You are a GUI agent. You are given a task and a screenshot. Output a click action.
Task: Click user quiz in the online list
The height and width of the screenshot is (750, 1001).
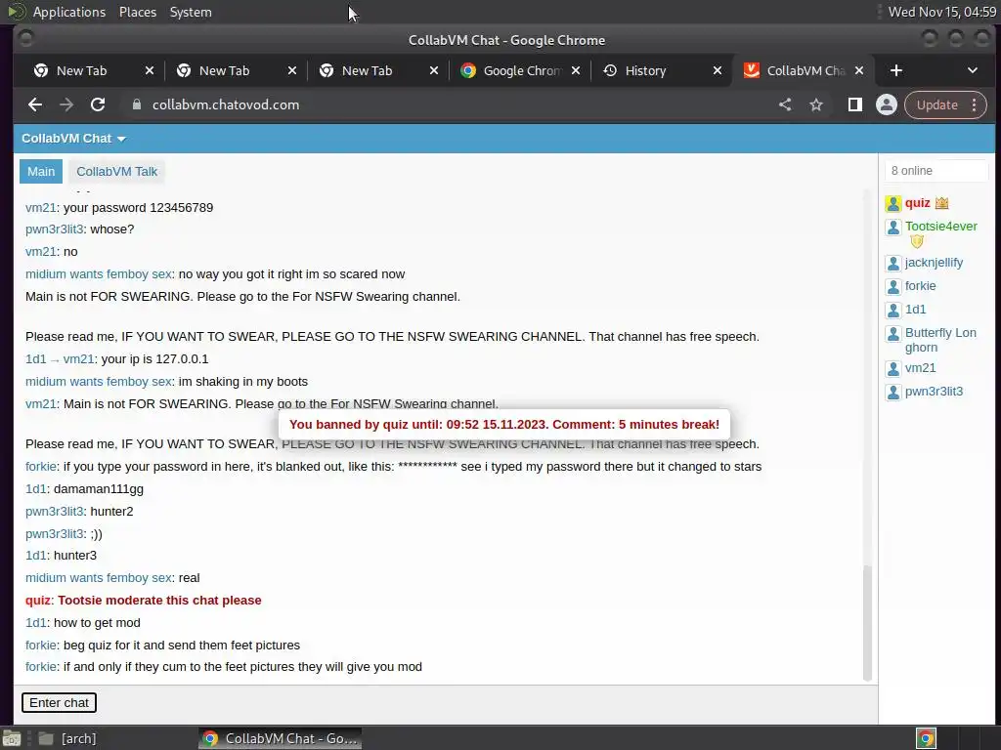click(917, 203)
